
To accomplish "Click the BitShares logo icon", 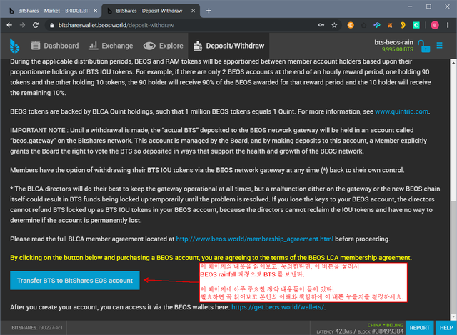I will pos(14,46).
